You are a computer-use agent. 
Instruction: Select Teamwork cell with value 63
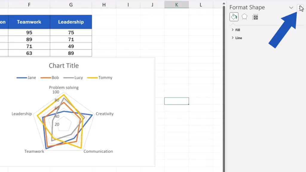[29, 53]
